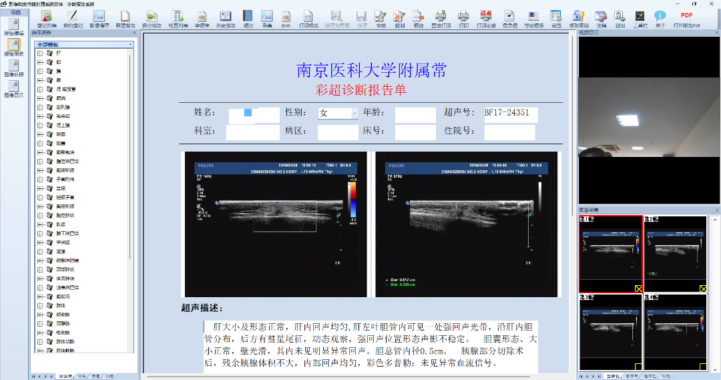Viewport: 721px width, 380px height.
Task: Select 报告预览 in navigation sidebar
Action: pos(14,47)
